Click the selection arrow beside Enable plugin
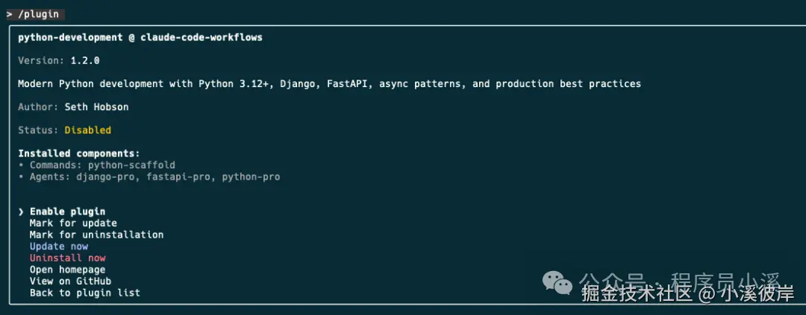This screenshot has height=315, width=806. click(21, 211)
